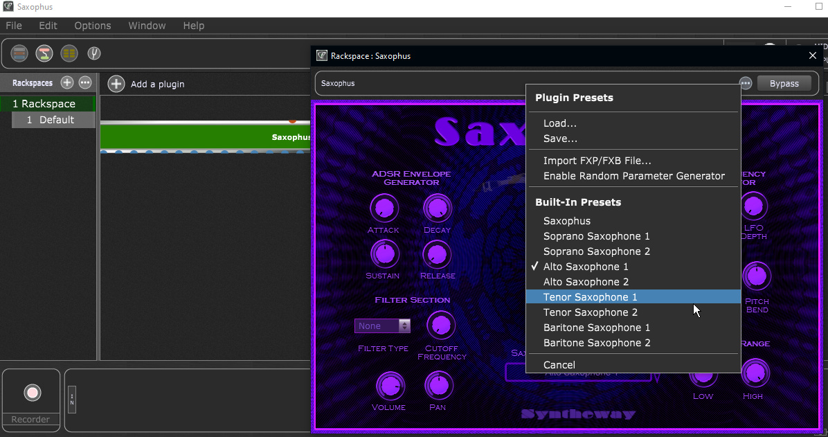Select the green Saxophus plugin block
Screen dimensions: 828x437
tap(206, 137)
